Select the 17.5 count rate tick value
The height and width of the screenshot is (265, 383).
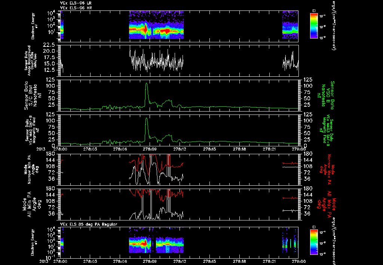49,57
